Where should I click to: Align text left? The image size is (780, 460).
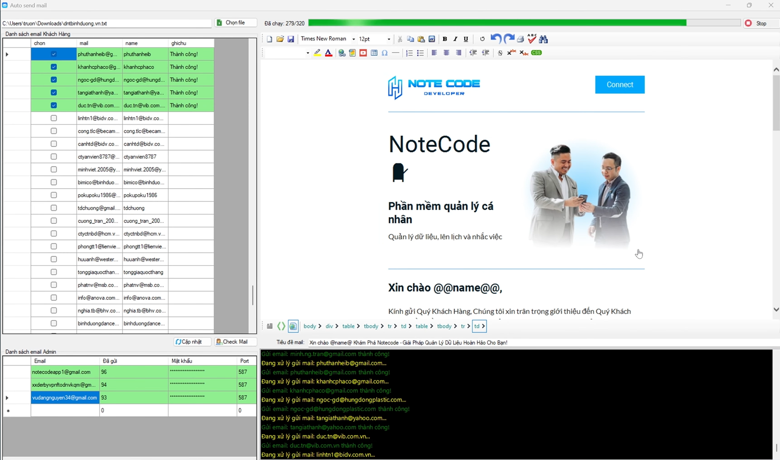pyautogui.click(x=434, y=53)
